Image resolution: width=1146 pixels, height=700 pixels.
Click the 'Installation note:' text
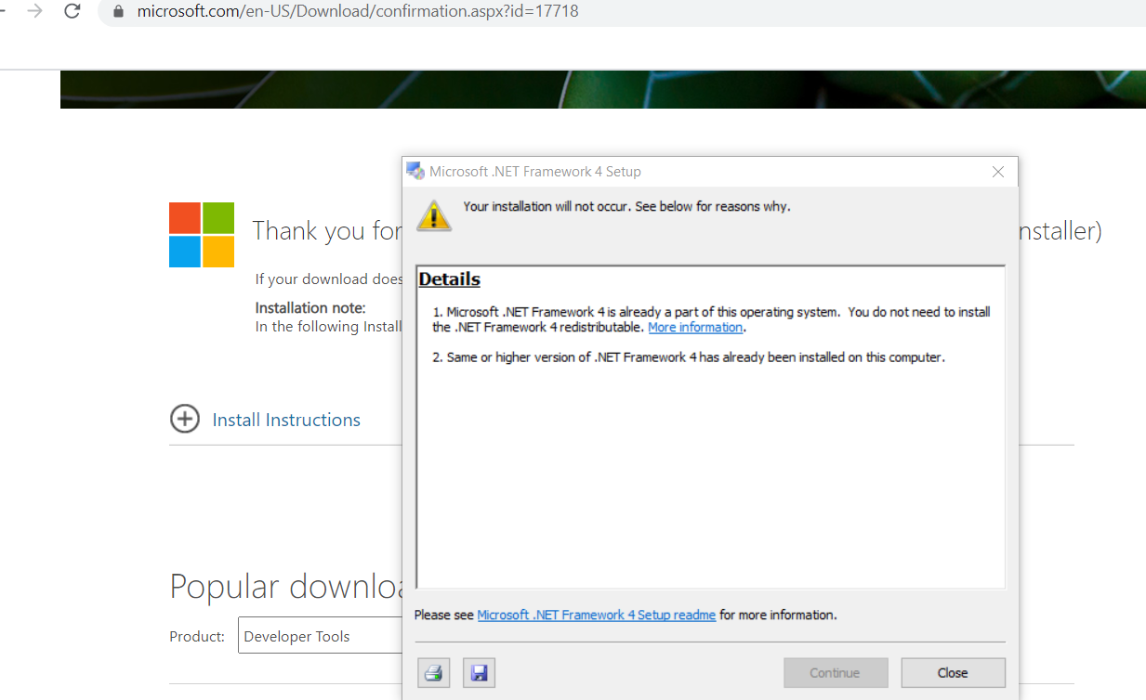(x=310, y=307)
